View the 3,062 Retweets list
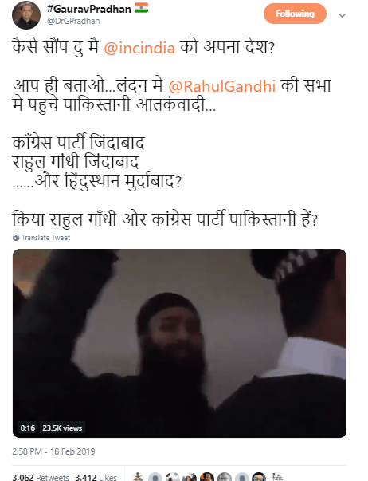 pyautogui.click(x=41, y=477)
